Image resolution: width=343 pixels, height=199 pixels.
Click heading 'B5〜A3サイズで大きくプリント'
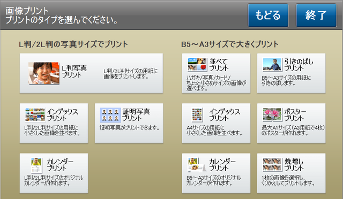pyautogui.click(x=230, y=44)
